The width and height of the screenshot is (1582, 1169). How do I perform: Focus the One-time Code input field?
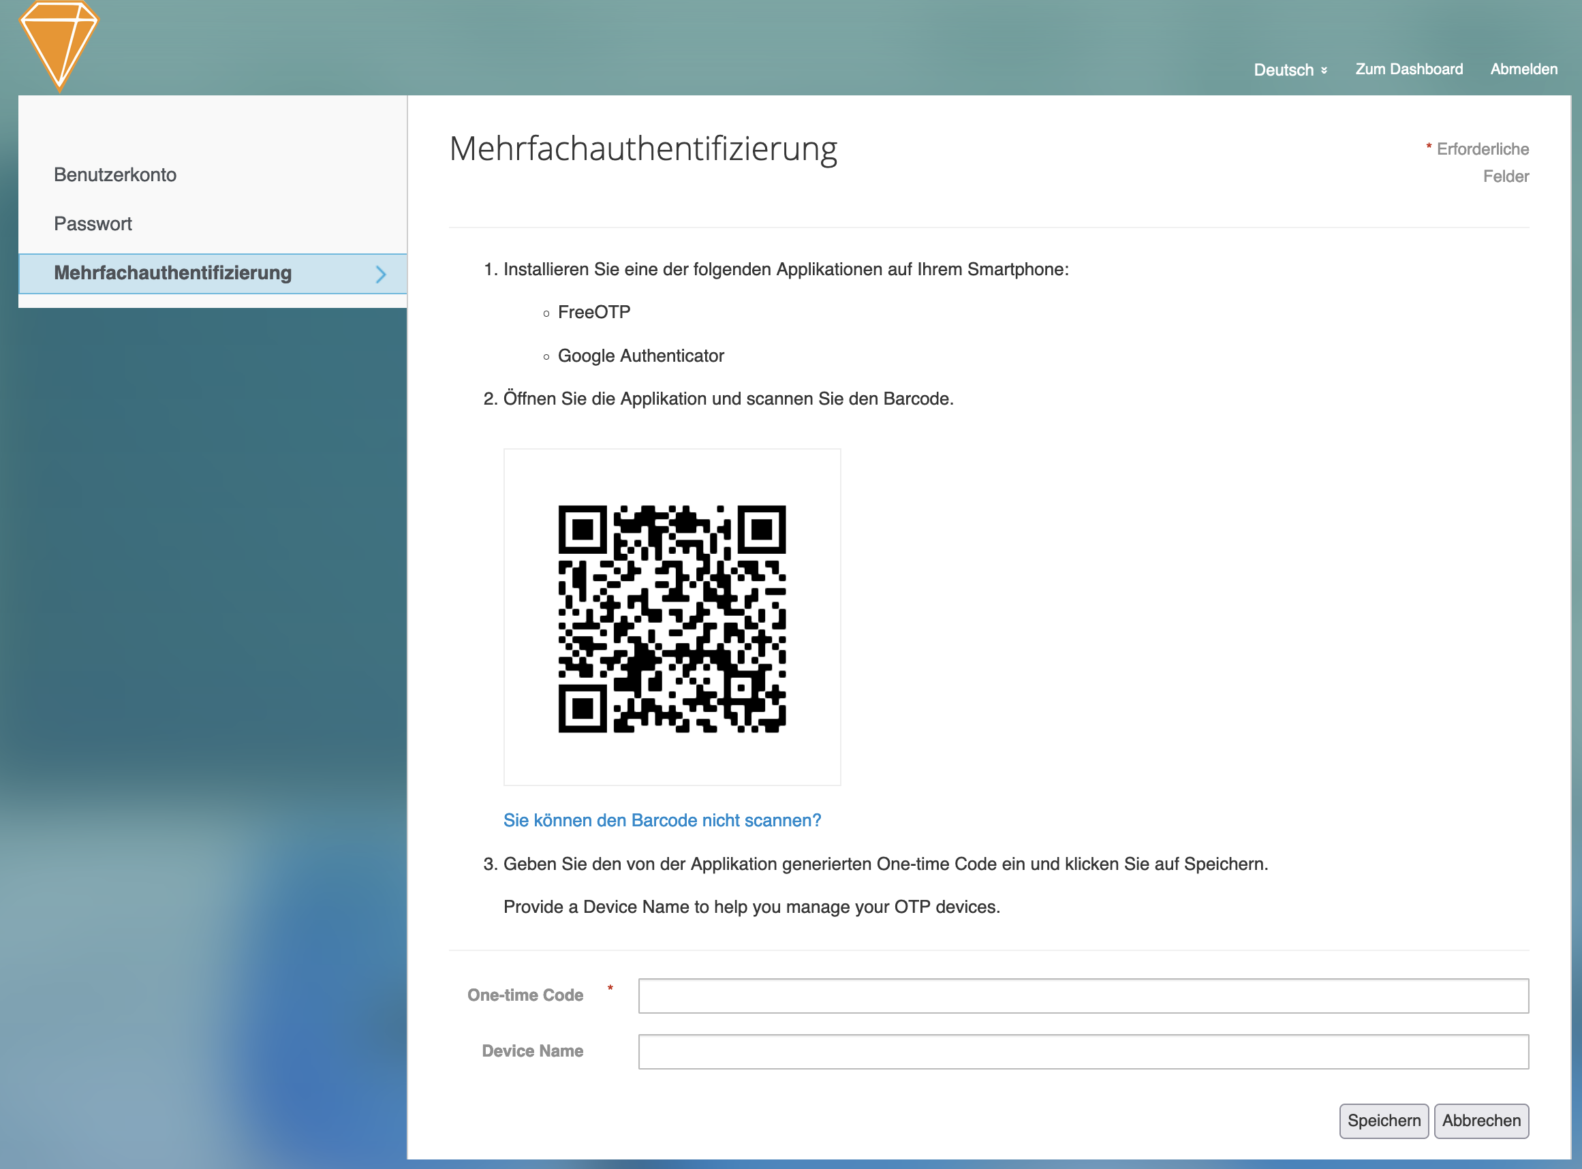click(1083, 996)
